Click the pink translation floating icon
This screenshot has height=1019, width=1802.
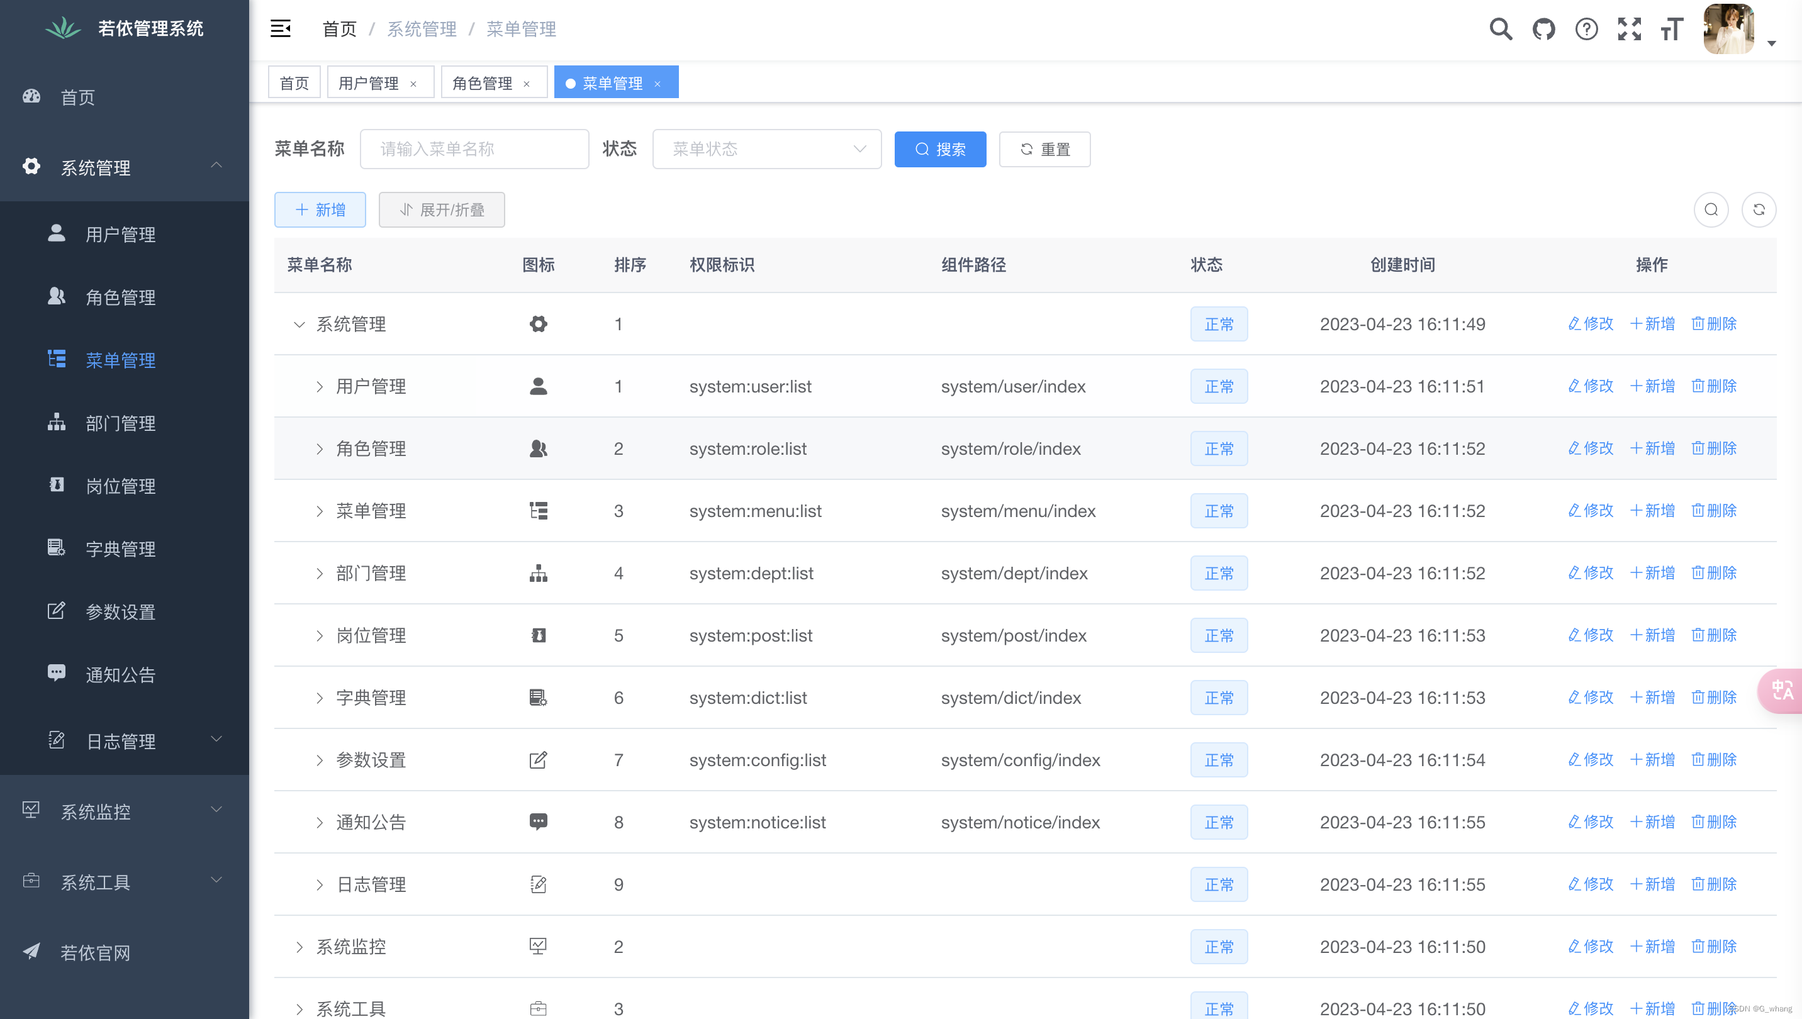[1781, 691]
